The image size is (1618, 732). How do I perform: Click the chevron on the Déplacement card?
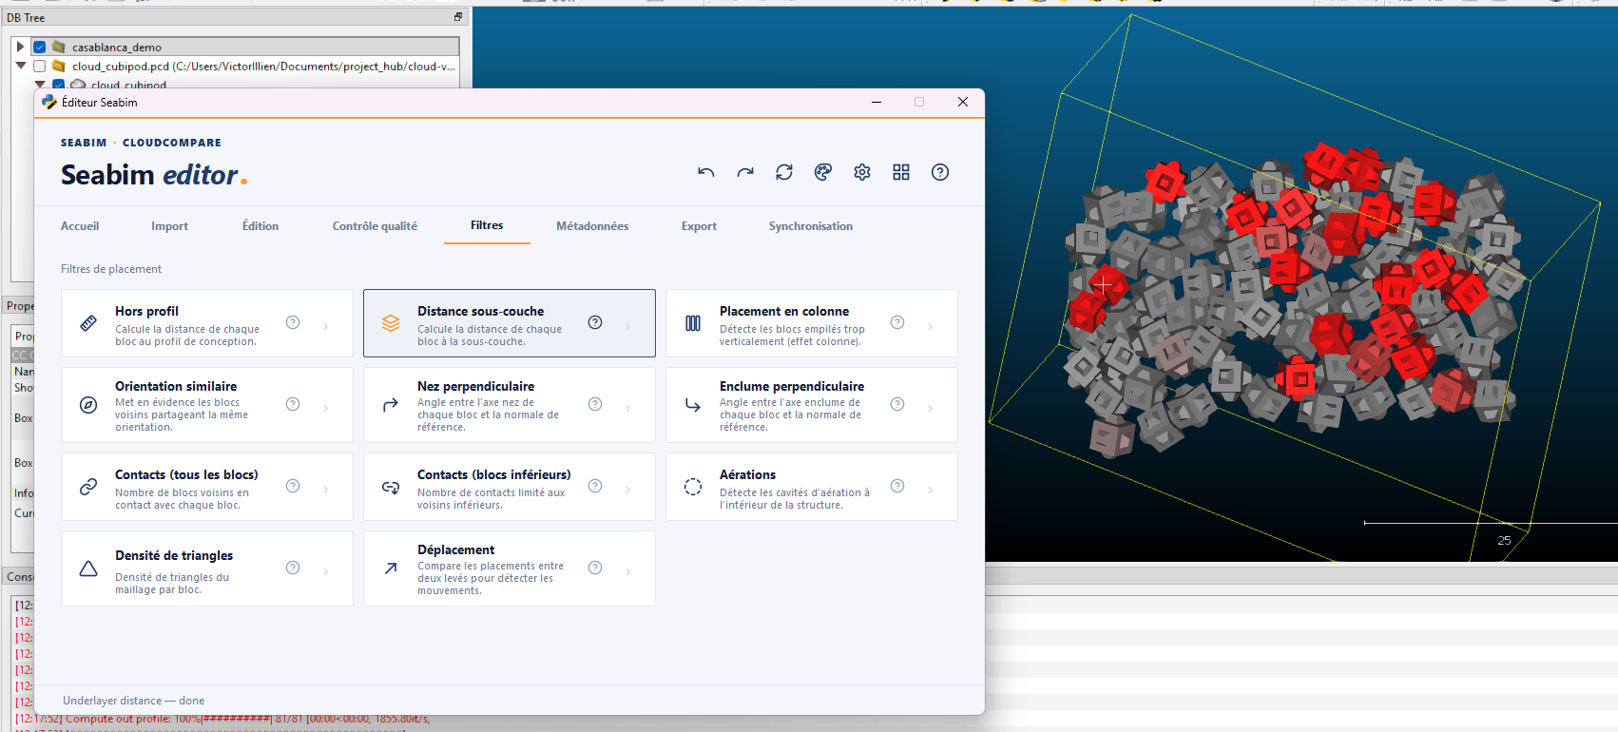point(628,572)
